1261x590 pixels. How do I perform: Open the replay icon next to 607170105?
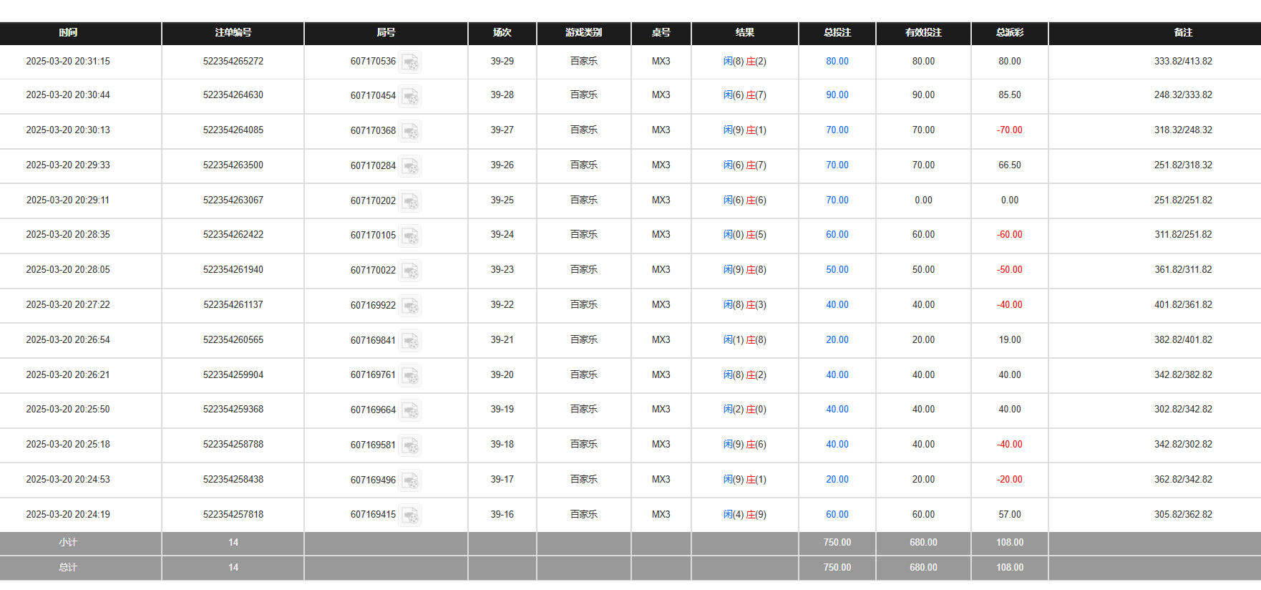coord(410,236)
